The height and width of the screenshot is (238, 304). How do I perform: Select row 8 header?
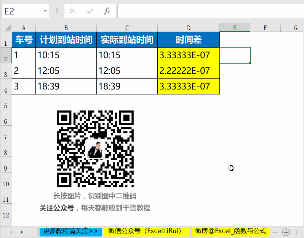click(6, 149)
